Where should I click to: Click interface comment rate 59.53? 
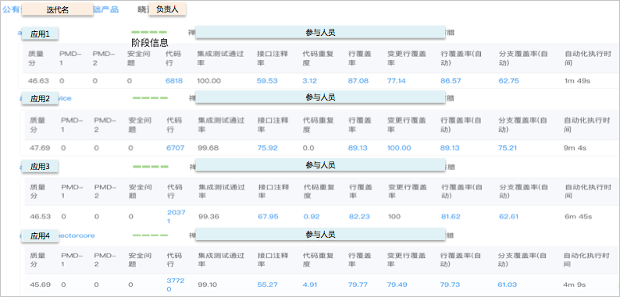[267, 81]
